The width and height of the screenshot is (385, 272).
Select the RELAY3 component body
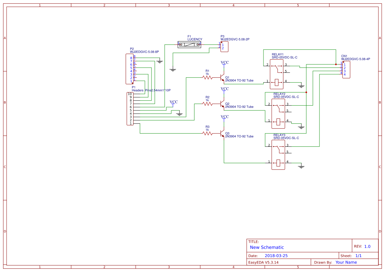[278, 155]
